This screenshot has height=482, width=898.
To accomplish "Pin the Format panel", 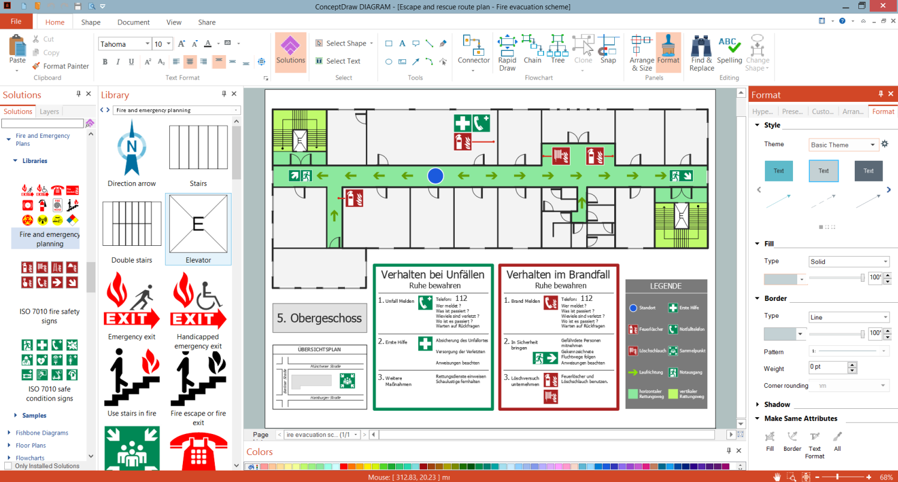I will click(x=881, y=94).
